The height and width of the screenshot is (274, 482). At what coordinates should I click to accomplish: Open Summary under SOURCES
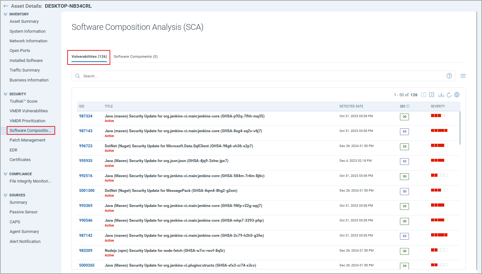coord(18,202)
